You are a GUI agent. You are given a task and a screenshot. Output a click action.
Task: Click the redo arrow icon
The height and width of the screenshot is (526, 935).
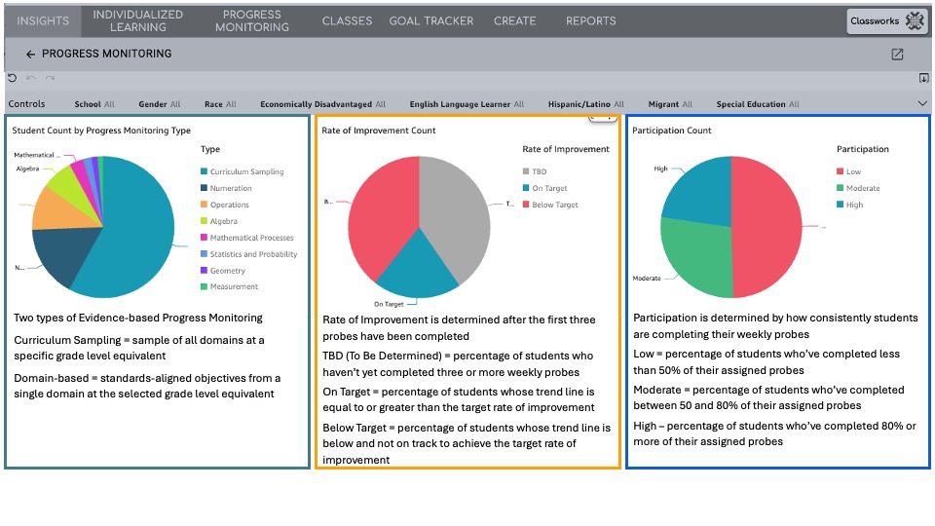pyautogui.click(x=50, y=78)
